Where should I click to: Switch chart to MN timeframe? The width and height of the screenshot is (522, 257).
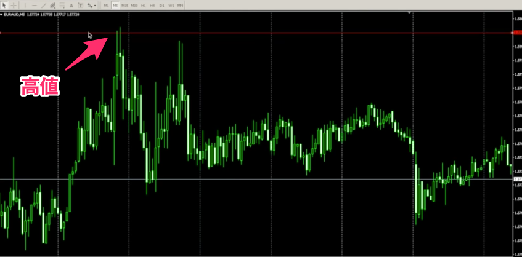coord(180,6)
